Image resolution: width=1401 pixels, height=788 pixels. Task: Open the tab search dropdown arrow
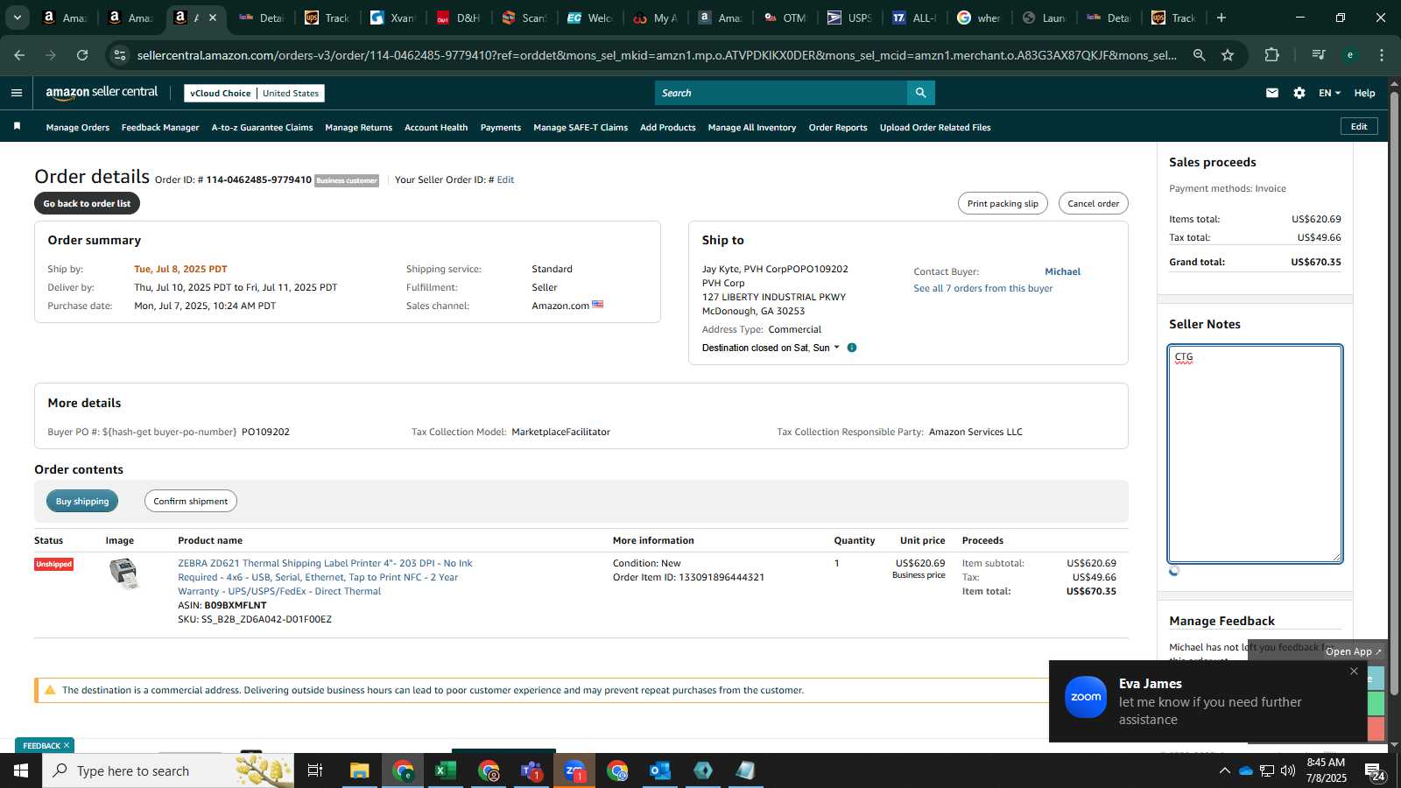click(17, 18)
